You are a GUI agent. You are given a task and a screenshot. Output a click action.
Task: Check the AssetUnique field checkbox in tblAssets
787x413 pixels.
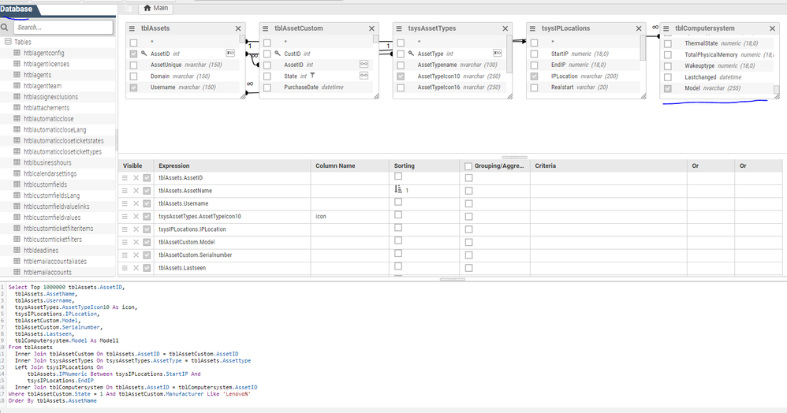tap(134, 65)
